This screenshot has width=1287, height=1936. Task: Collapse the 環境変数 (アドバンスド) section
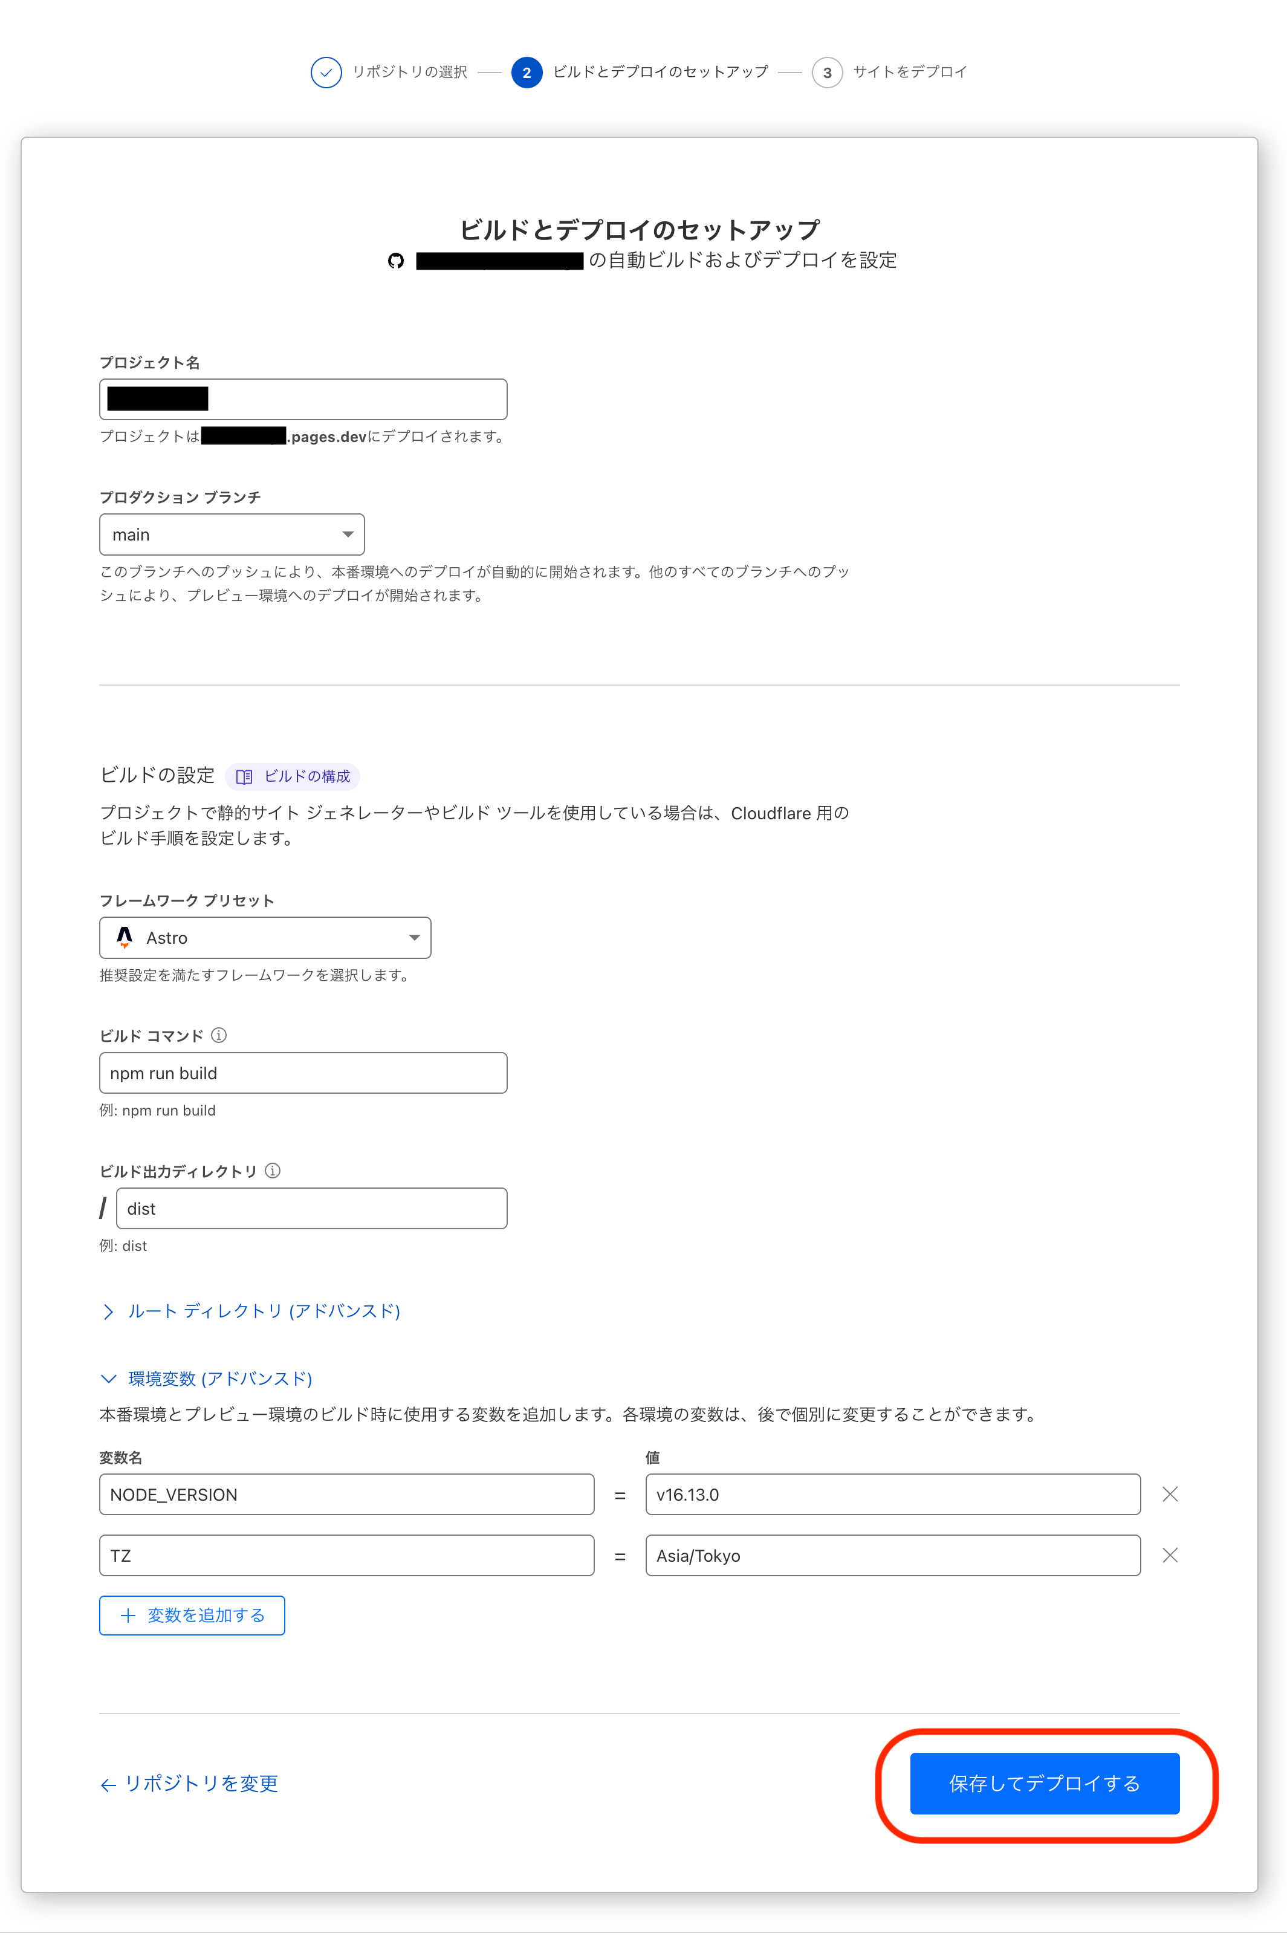[205, 1378]
